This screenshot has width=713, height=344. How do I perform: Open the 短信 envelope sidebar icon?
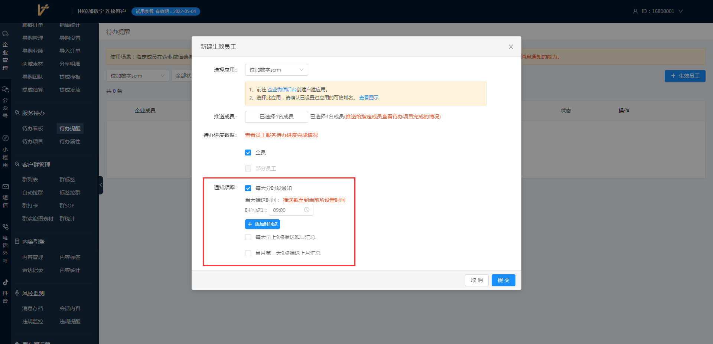5,187
